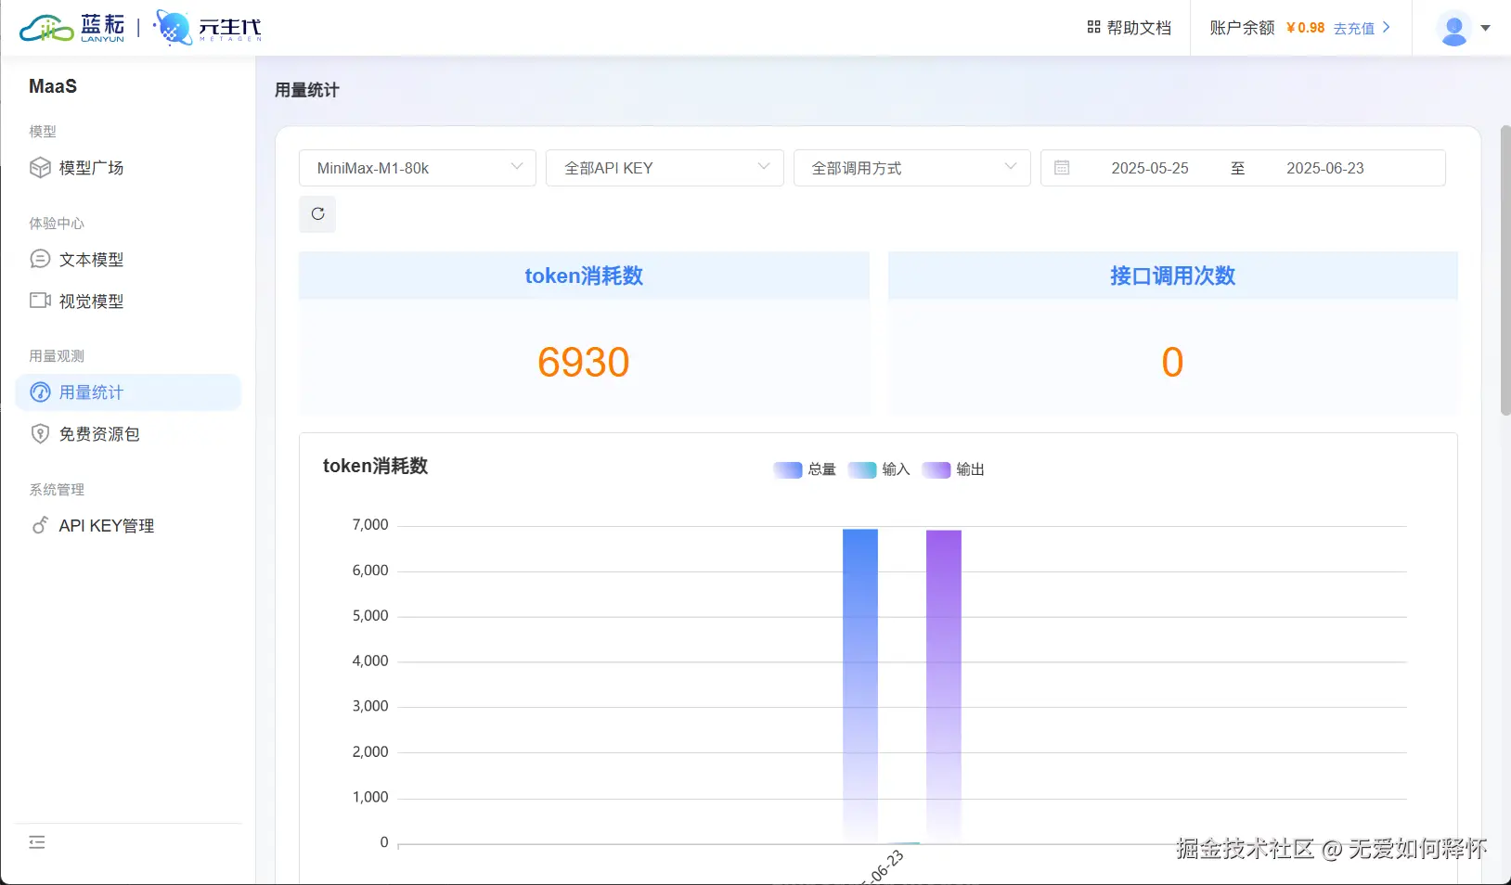The image size is (1511, 885).
Task: Click the 免费资源包 shield icon
Action: point(40,433)
